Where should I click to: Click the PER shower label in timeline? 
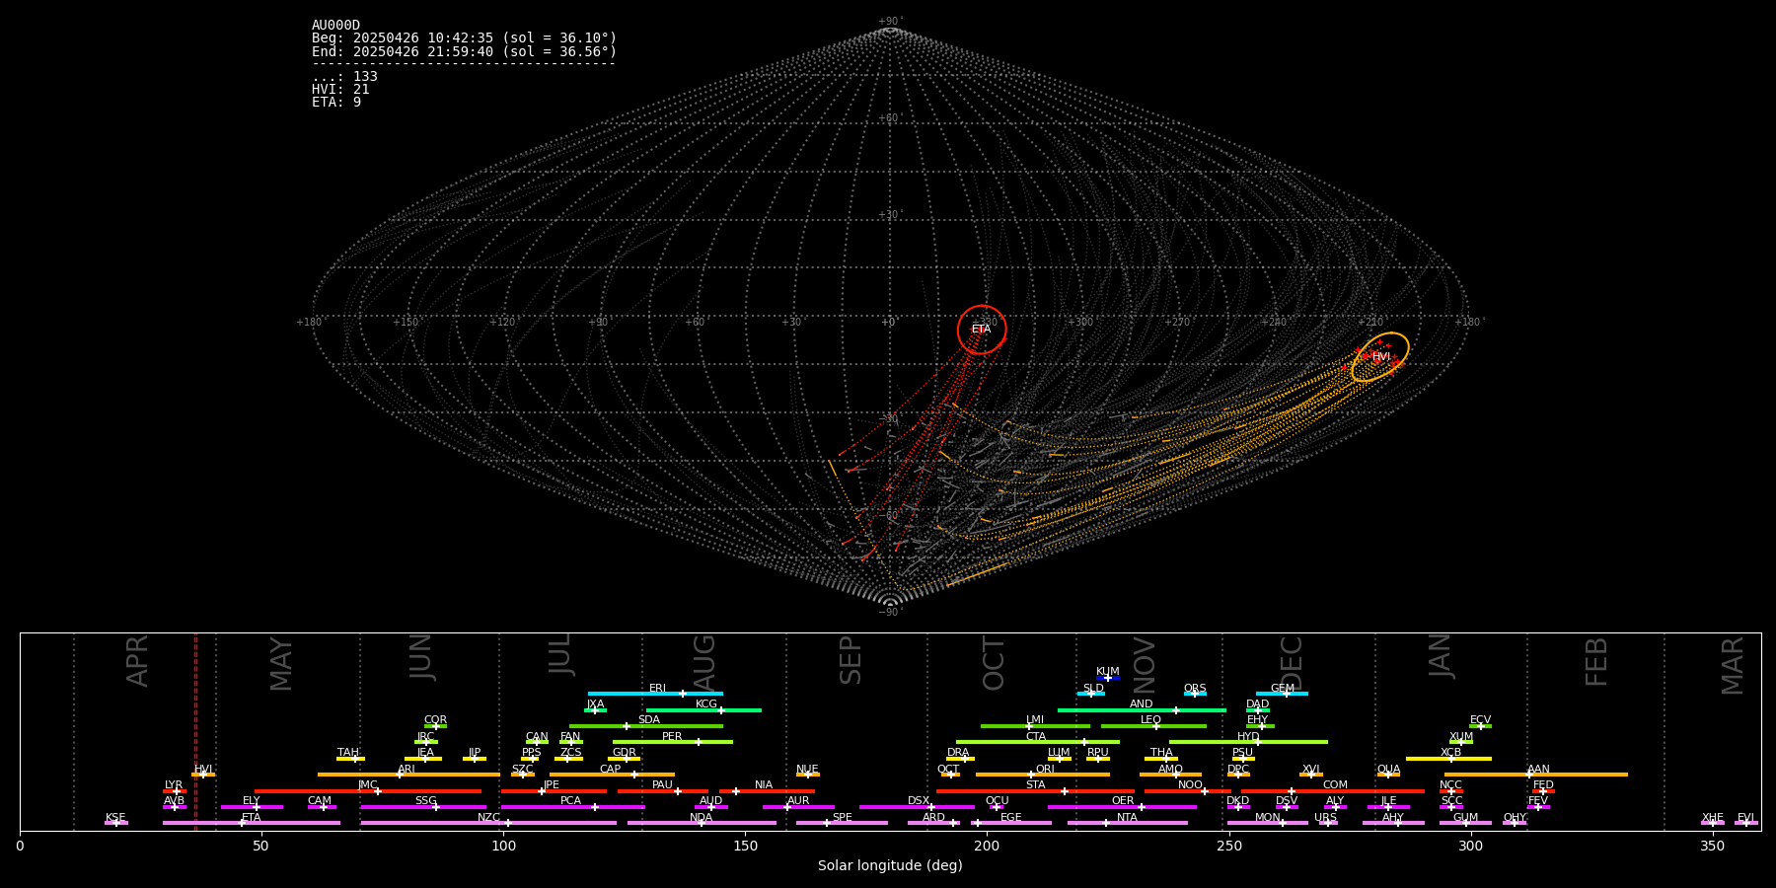click(x=672, y=737)
